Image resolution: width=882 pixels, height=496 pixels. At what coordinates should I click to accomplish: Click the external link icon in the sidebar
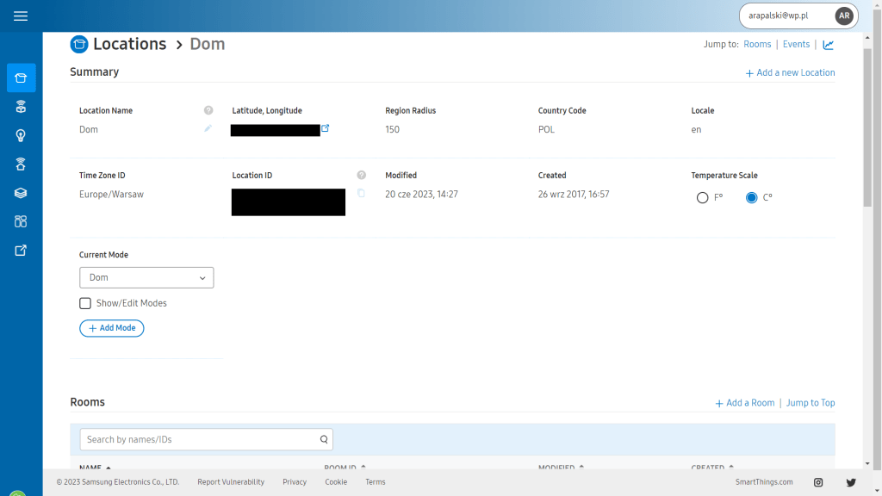tap(21, 250)
